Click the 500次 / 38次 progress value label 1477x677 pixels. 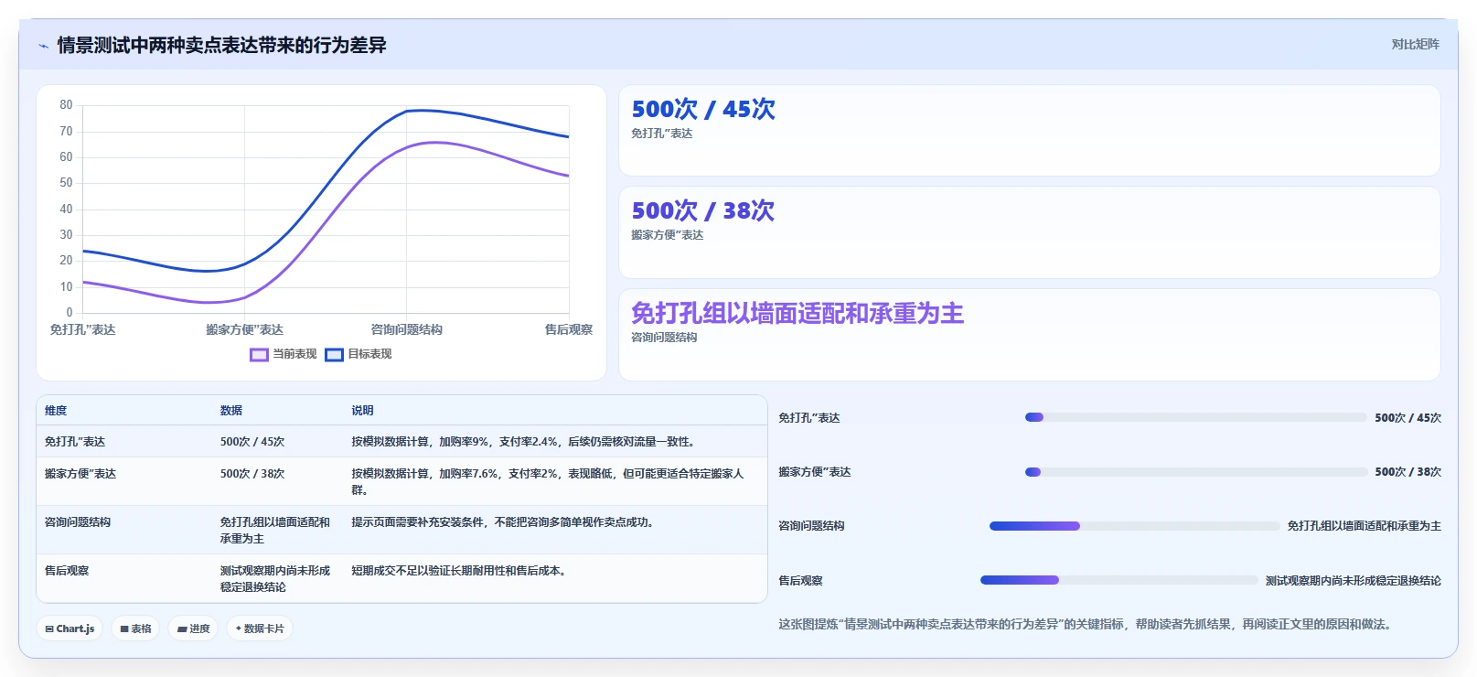tap(1407, 472)
